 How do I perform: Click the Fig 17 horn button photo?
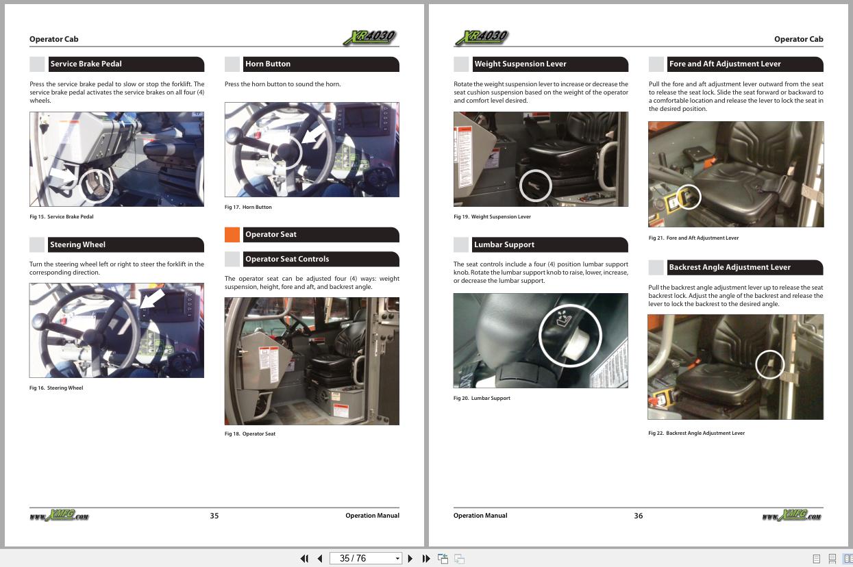point(312,150)
